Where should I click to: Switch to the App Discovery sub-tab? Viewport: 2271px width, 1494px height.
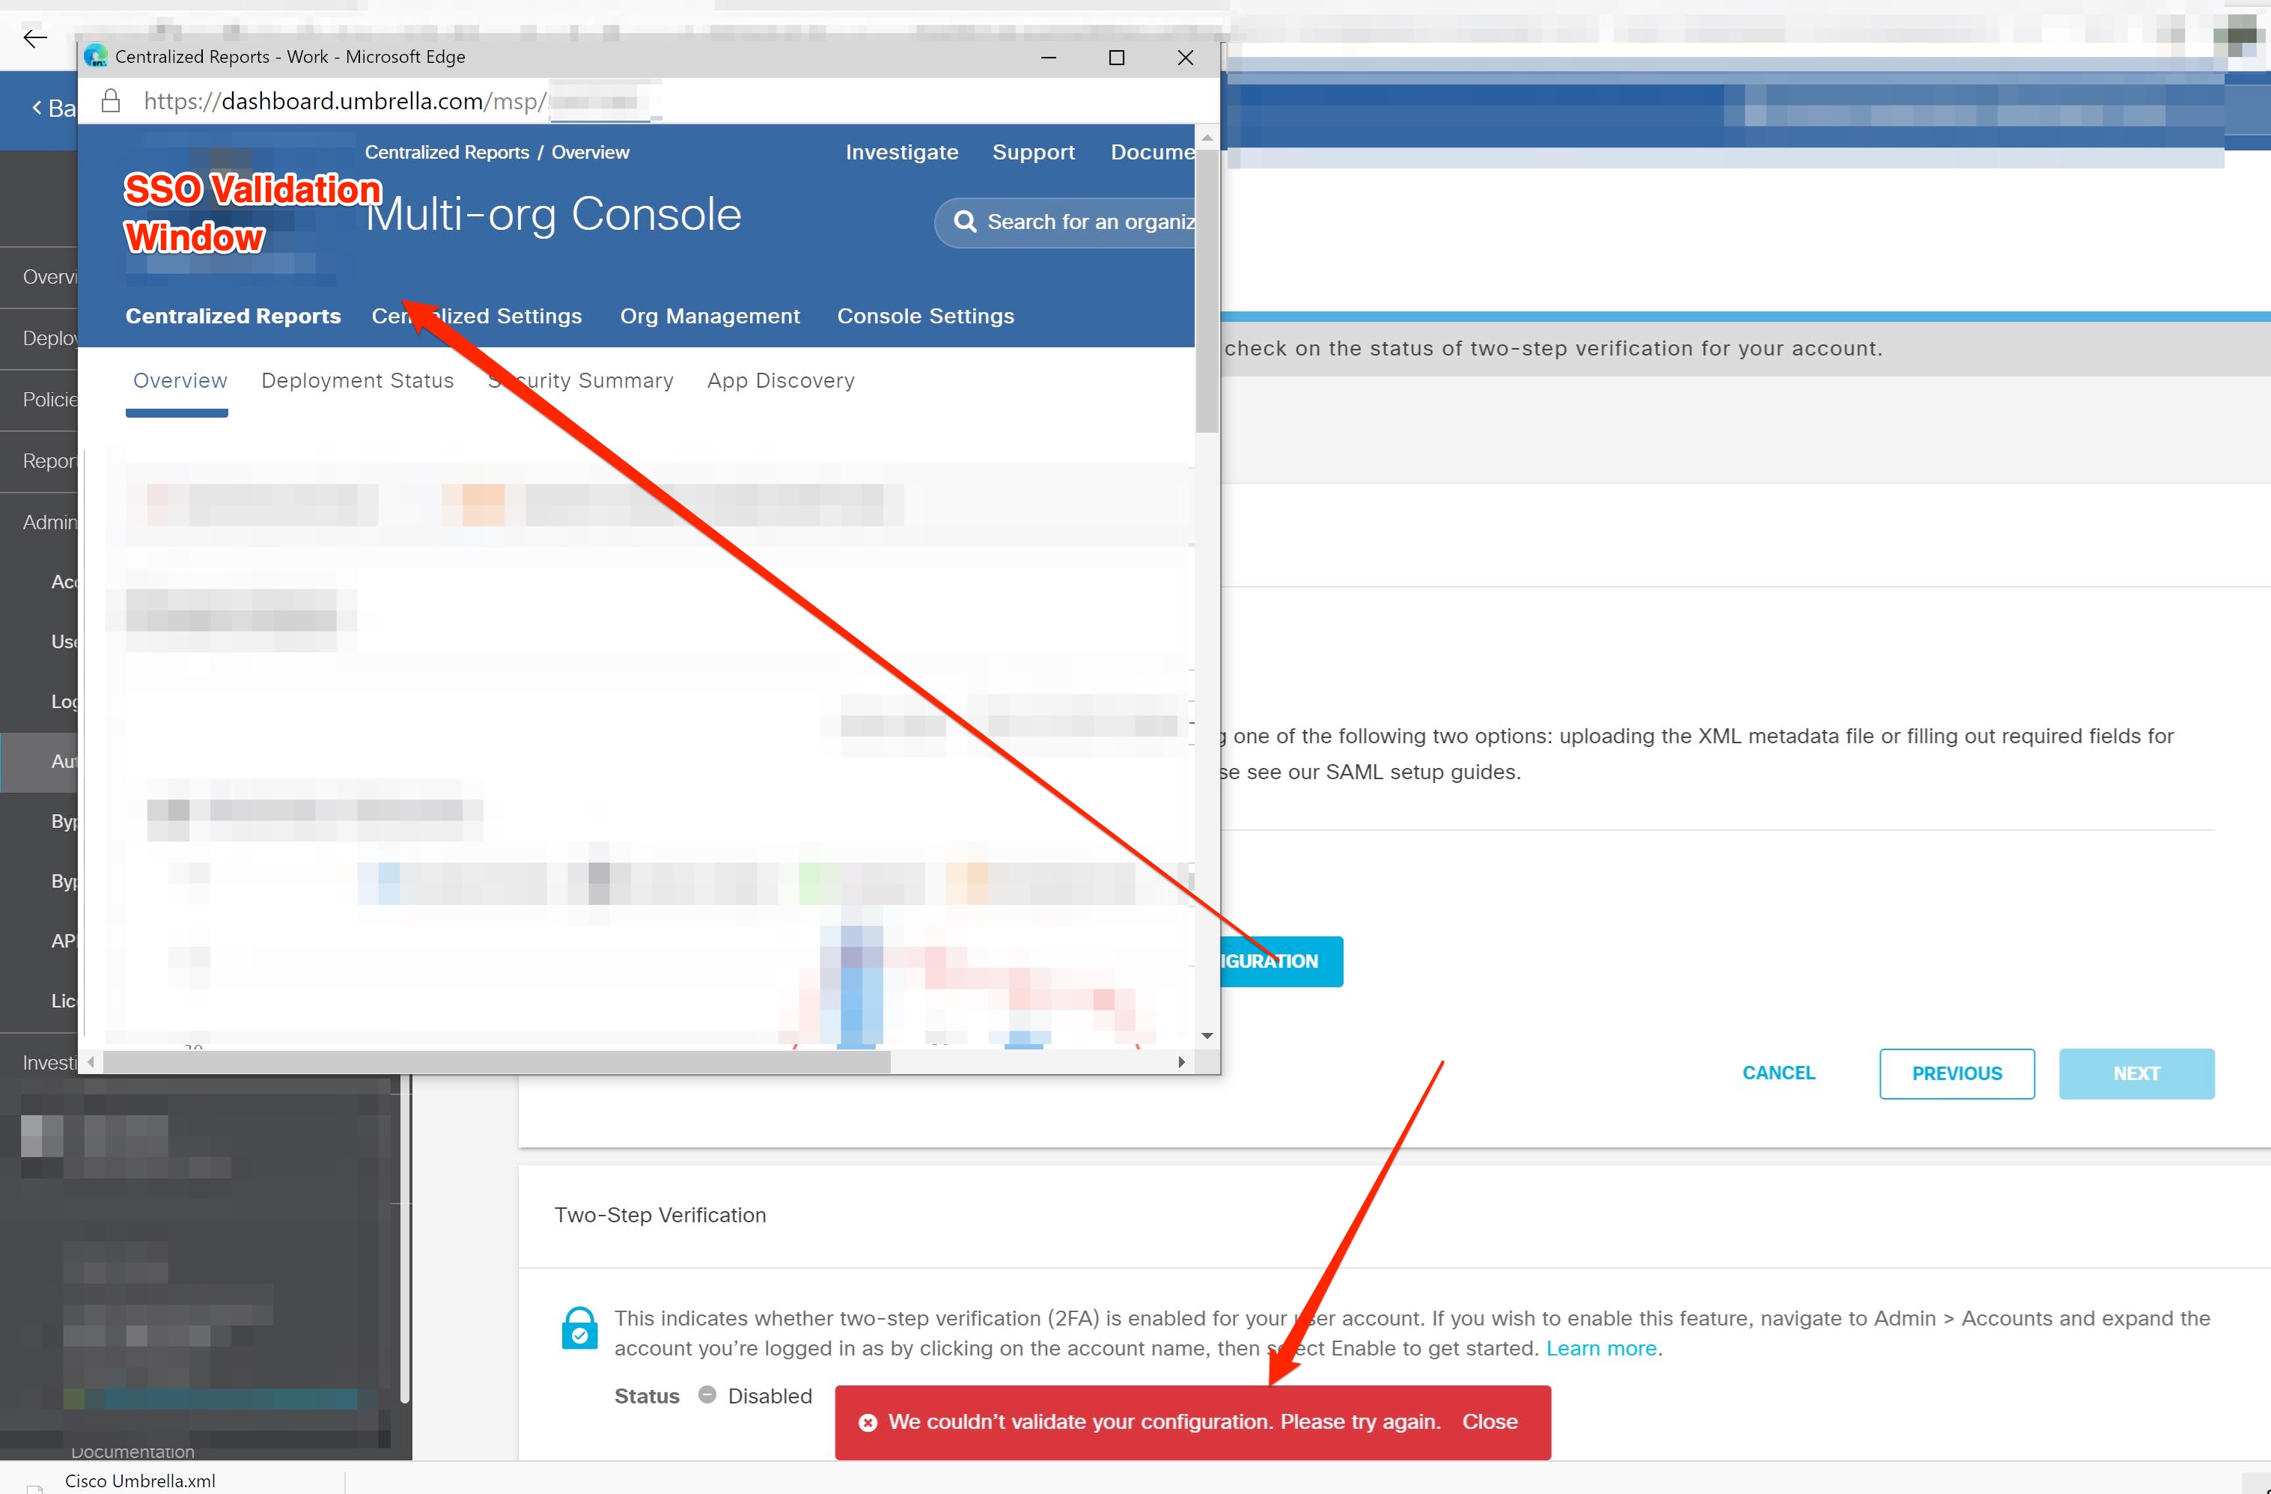pyautogui.click(x=781, y=381)
